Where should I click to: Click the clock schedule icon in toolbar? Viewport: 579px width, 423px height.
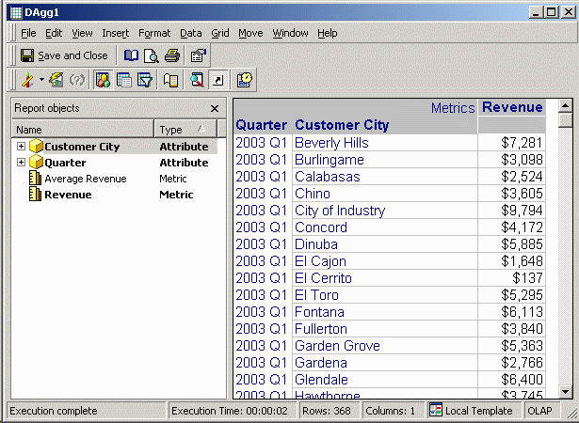click(244, 81)
